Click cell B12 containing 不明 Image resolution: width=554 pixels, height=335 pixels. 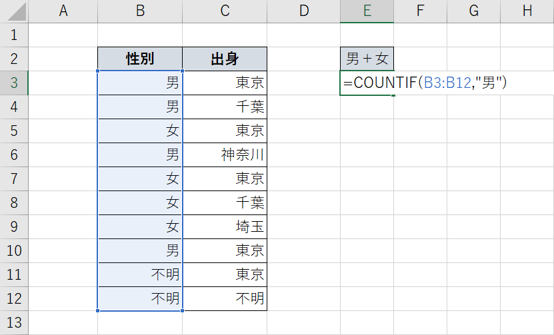point(140,299)
